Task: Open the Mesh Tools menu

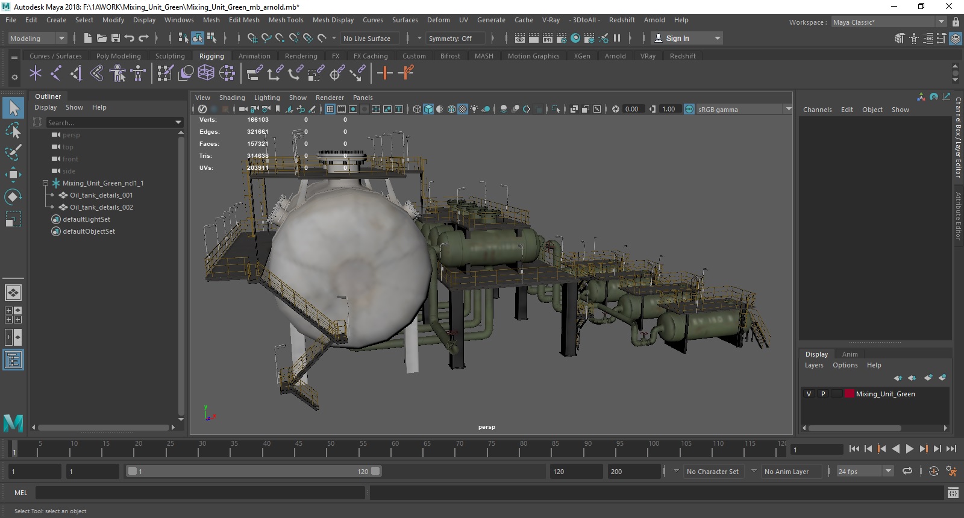Action: point(286,20)
